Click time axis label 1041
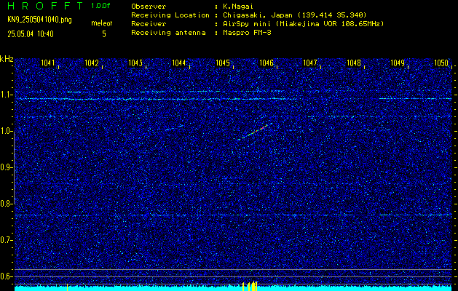The image size is (458, 291). [48, 63]
